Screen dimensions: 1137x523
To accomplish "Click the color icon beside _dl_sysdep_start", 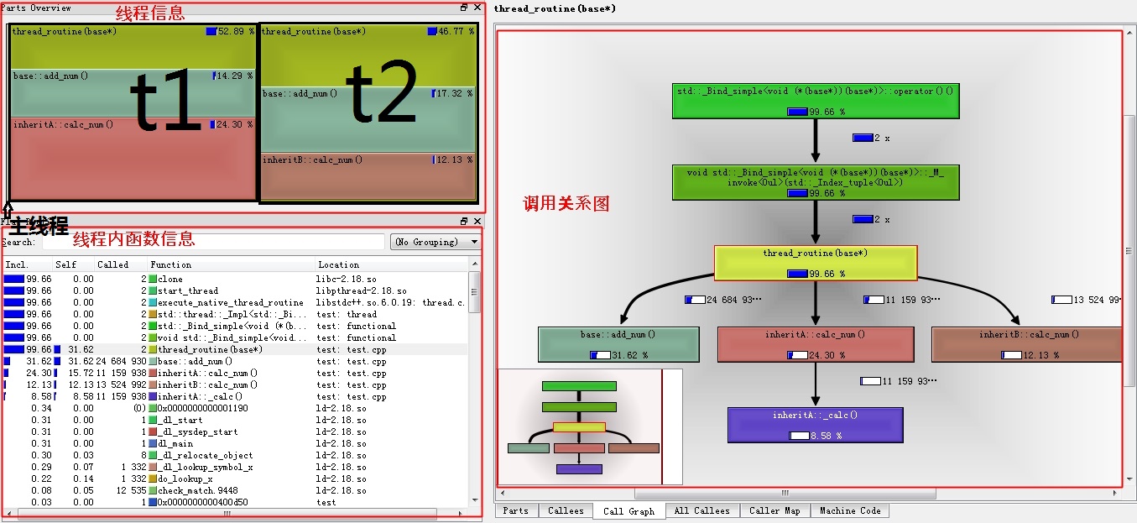I will click(153, 432).
